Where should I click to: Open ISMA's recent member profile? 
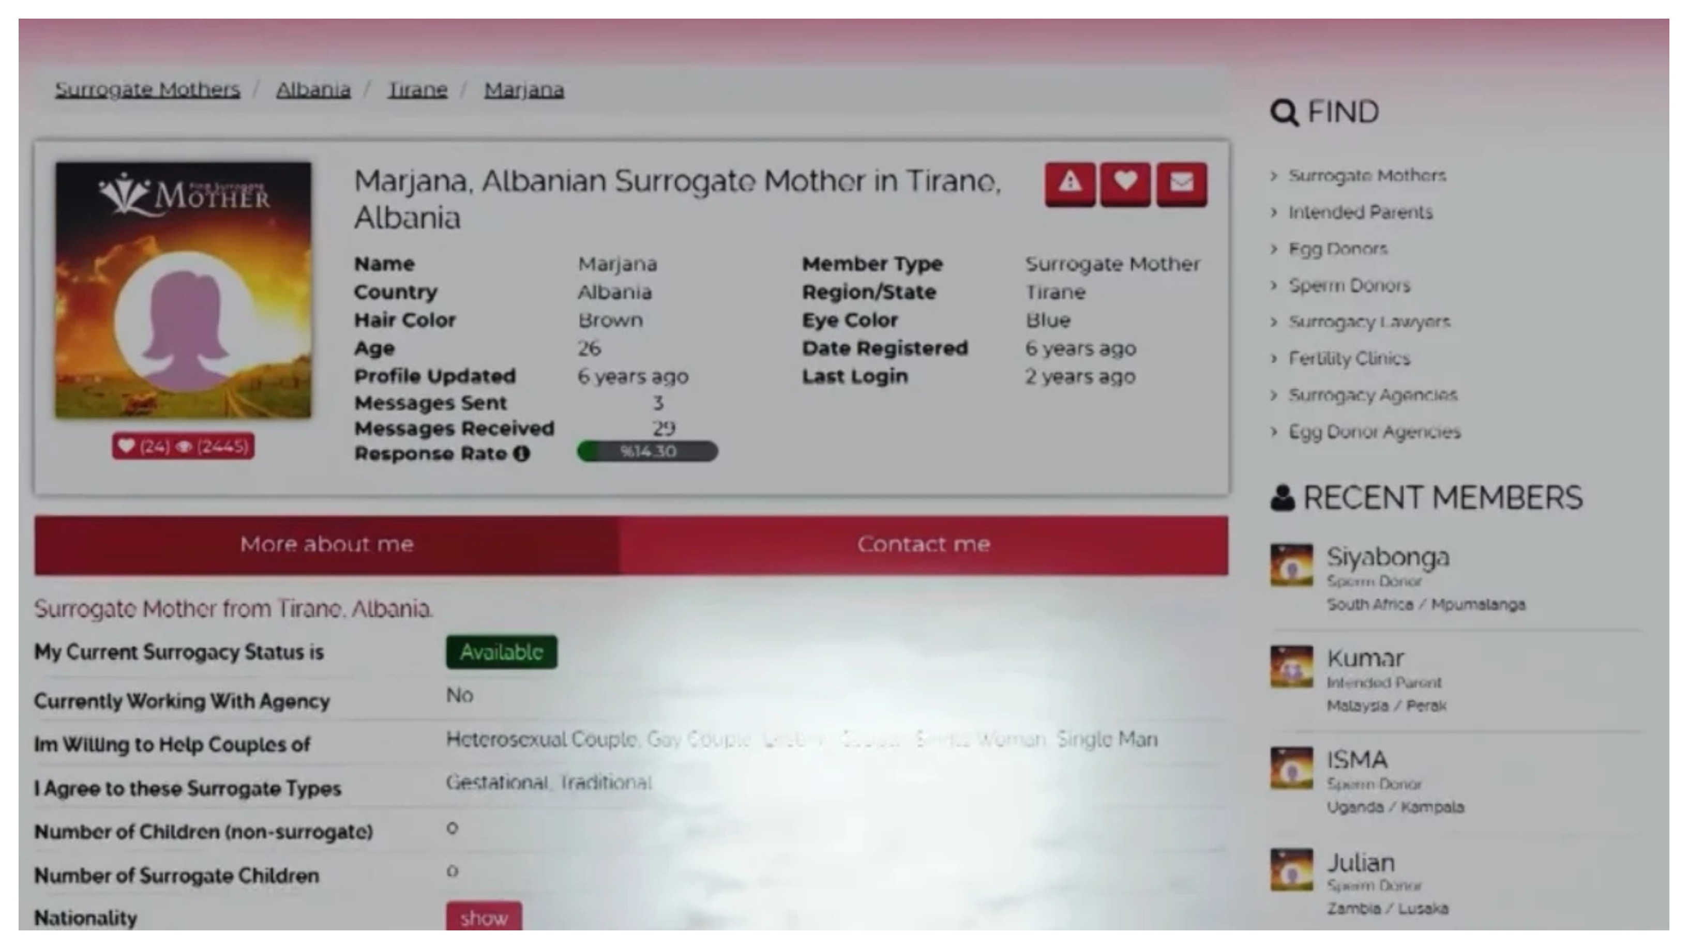coord(1357,760)
